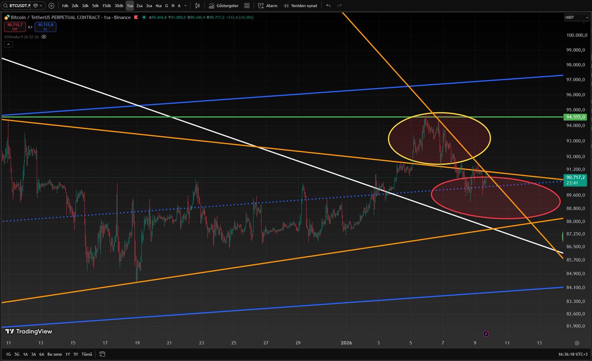Open the go-to-date calendar icon
Viewport: 592px width, 361px height.
(x=102, y=354)
